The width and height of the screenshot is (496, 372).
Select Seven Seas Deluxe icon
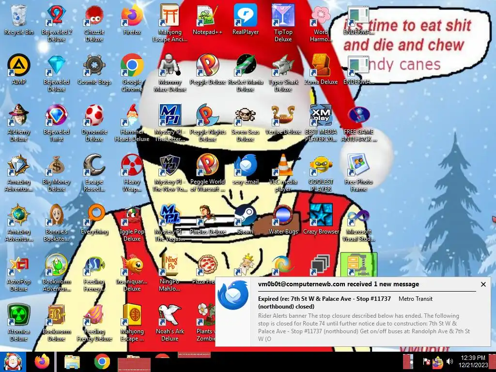point(246,123)
